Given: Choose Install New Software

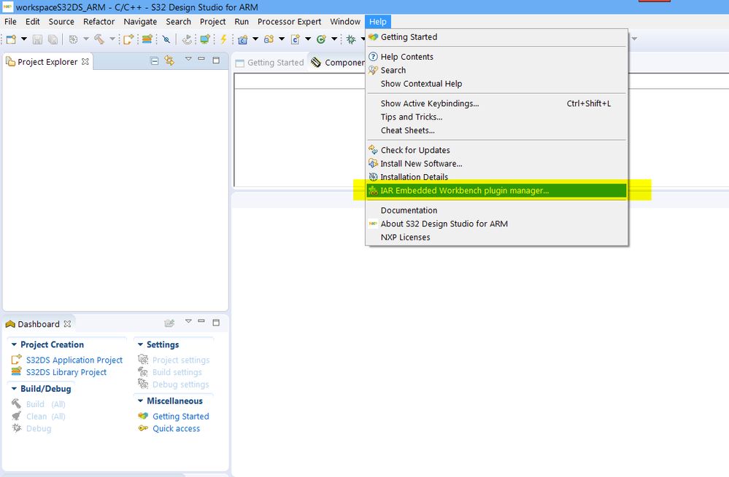Looking at the screenshot, I should [496, 163].
